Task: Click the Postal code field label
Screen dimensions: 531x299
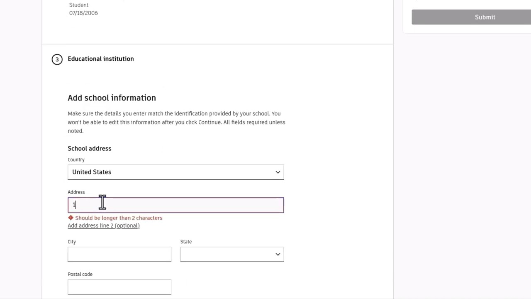Action: 80,274
